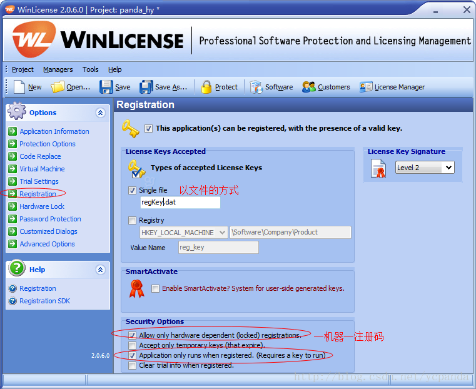
Task: Toggle Allow only hardware dependent registrations
Action: coord(132,335)
